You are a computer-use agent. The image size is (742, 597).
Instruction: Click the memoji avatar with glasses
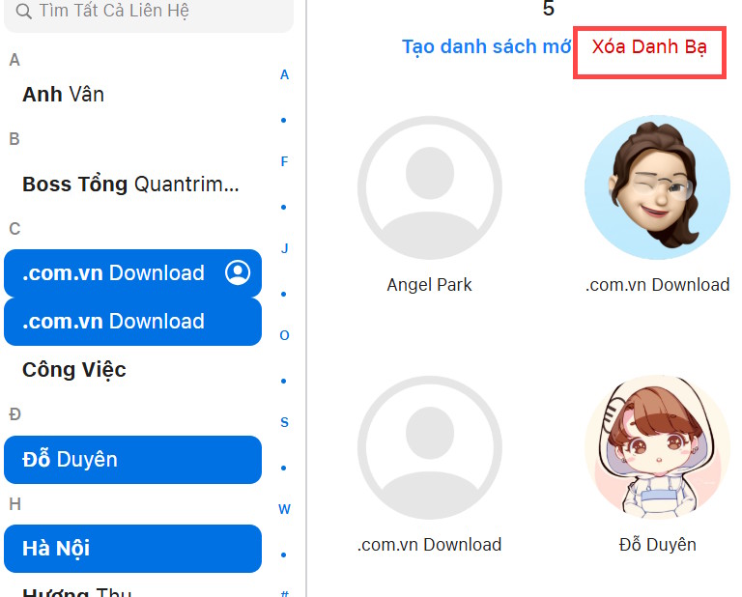657,187
